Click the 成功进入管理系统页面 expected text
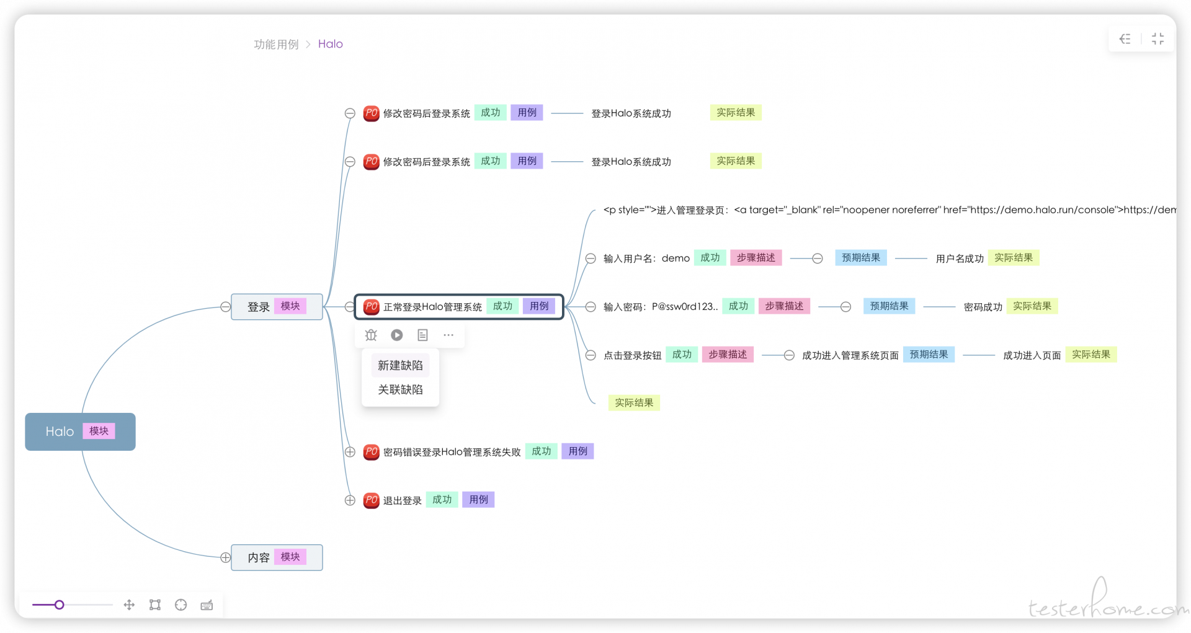 coord(850,355)
